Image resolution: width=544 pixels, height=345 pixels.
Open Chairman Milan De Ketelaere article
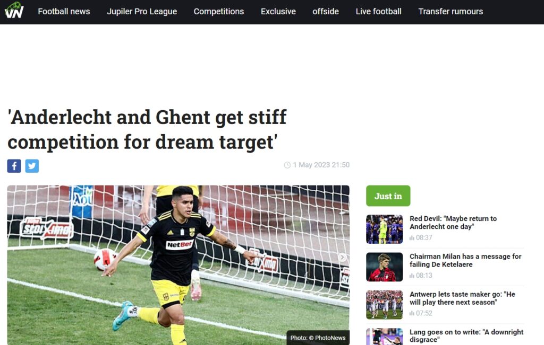(x=465, y=260)
